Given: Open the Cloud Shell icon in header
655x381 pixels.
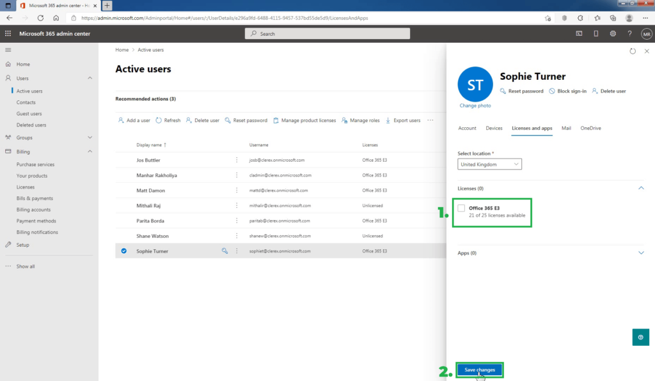Looking at the screenshot, I should 579,33.
